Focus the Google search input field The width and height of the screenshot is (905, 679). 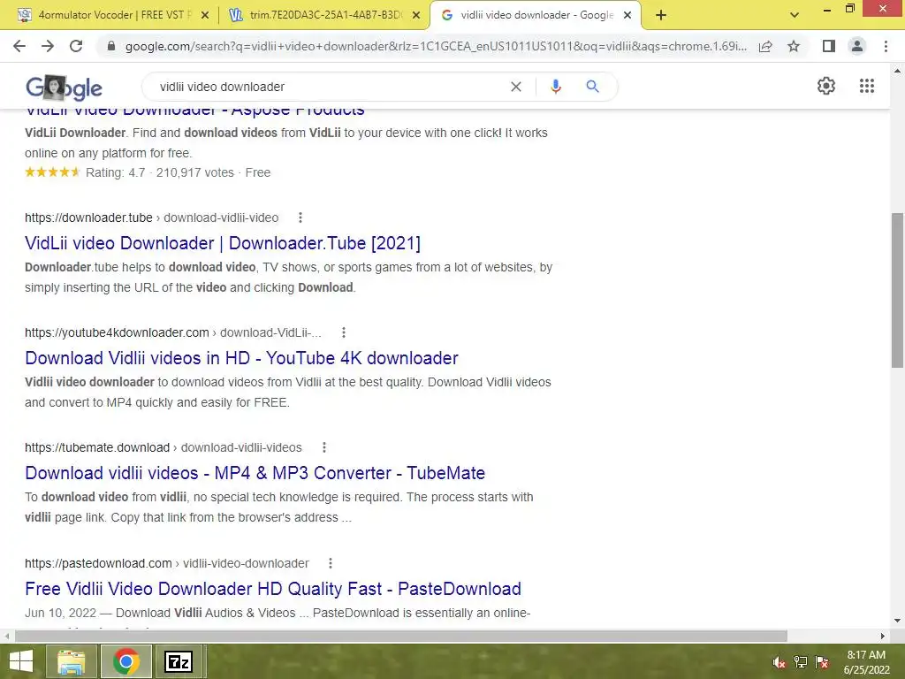point(329,87)
